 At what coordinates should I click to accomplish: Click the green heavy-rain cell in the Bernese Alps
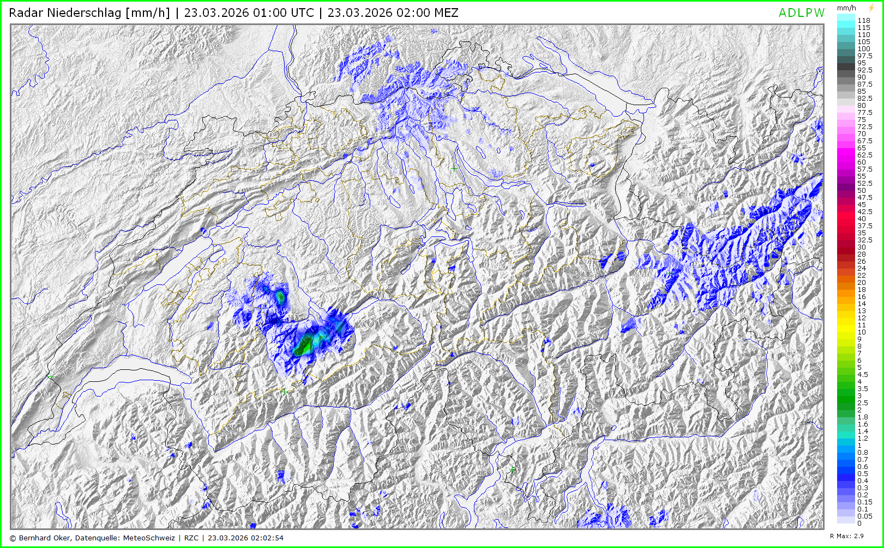pyautogui.click(x=302, y=346)
